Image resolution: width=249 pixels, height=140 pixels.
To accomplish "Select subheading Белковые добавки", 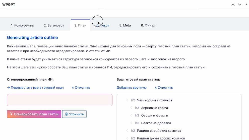I will pyautogui.click(x=156, y=123).
